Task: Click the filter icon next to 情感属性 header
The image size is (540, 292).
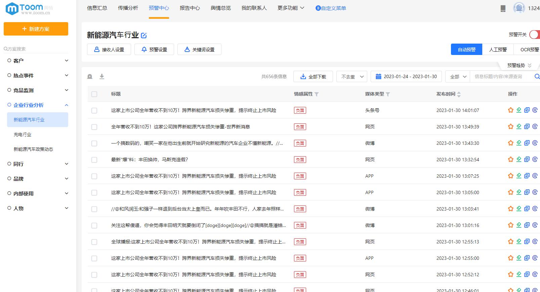Action: (x=317, y=94)
